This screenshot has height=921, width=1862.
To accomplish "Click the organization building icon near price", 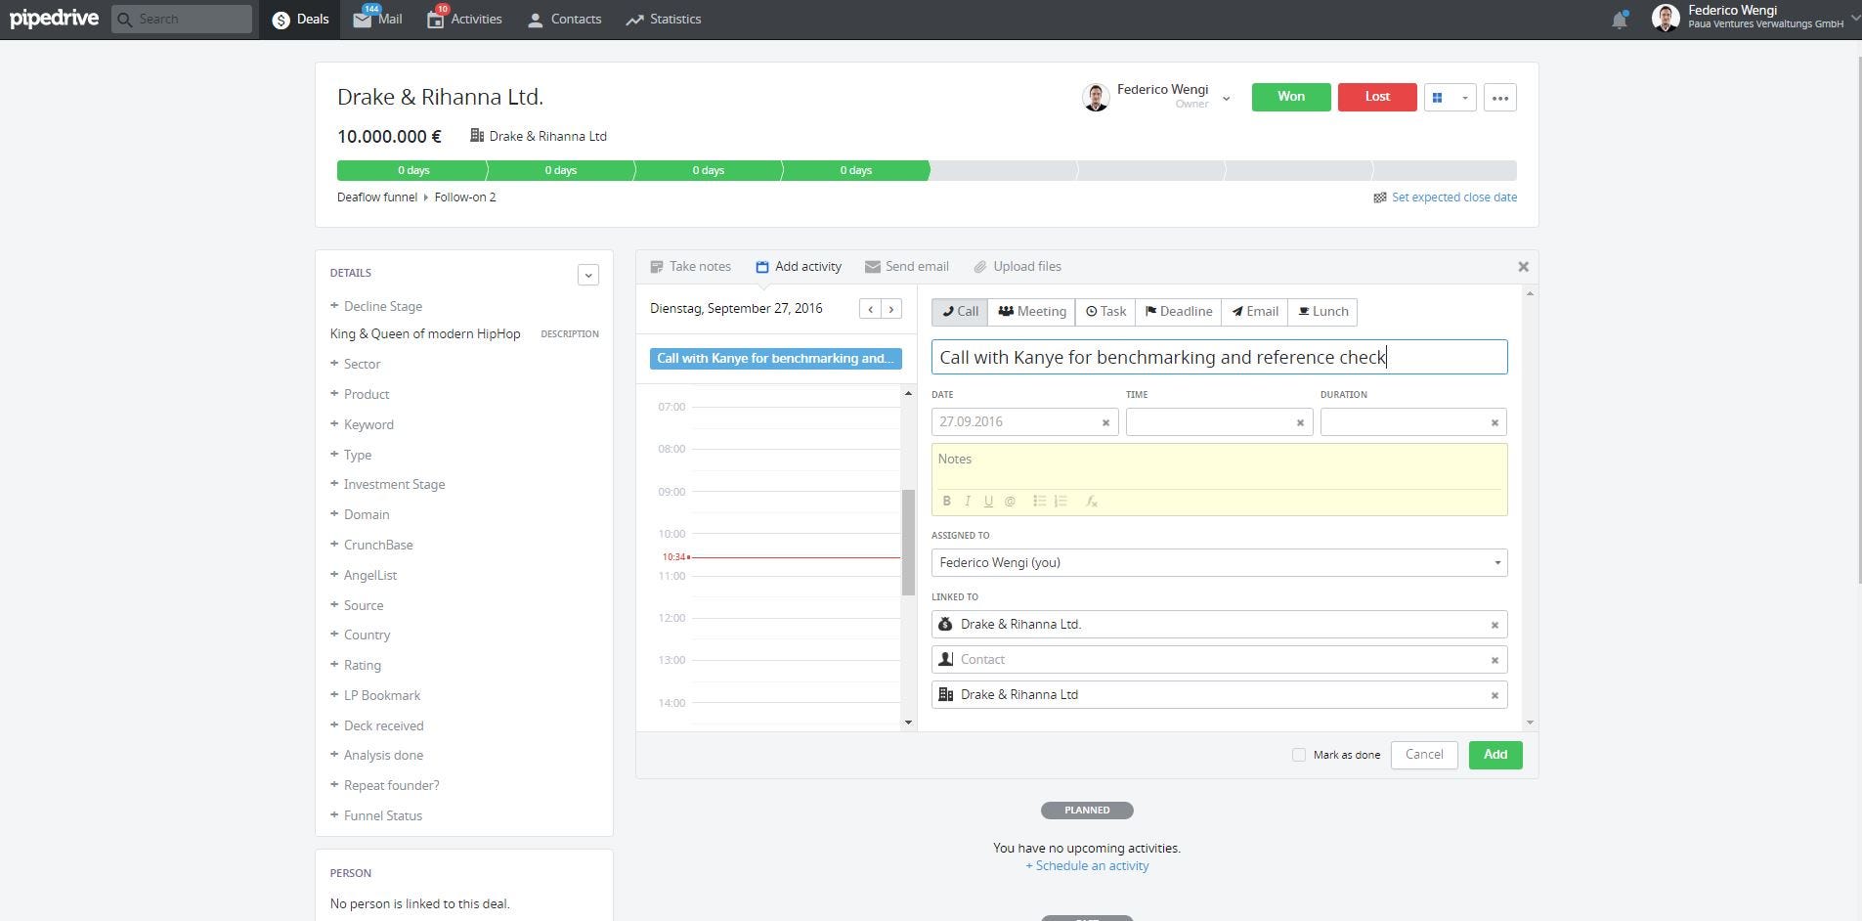I will pos(477,136).
